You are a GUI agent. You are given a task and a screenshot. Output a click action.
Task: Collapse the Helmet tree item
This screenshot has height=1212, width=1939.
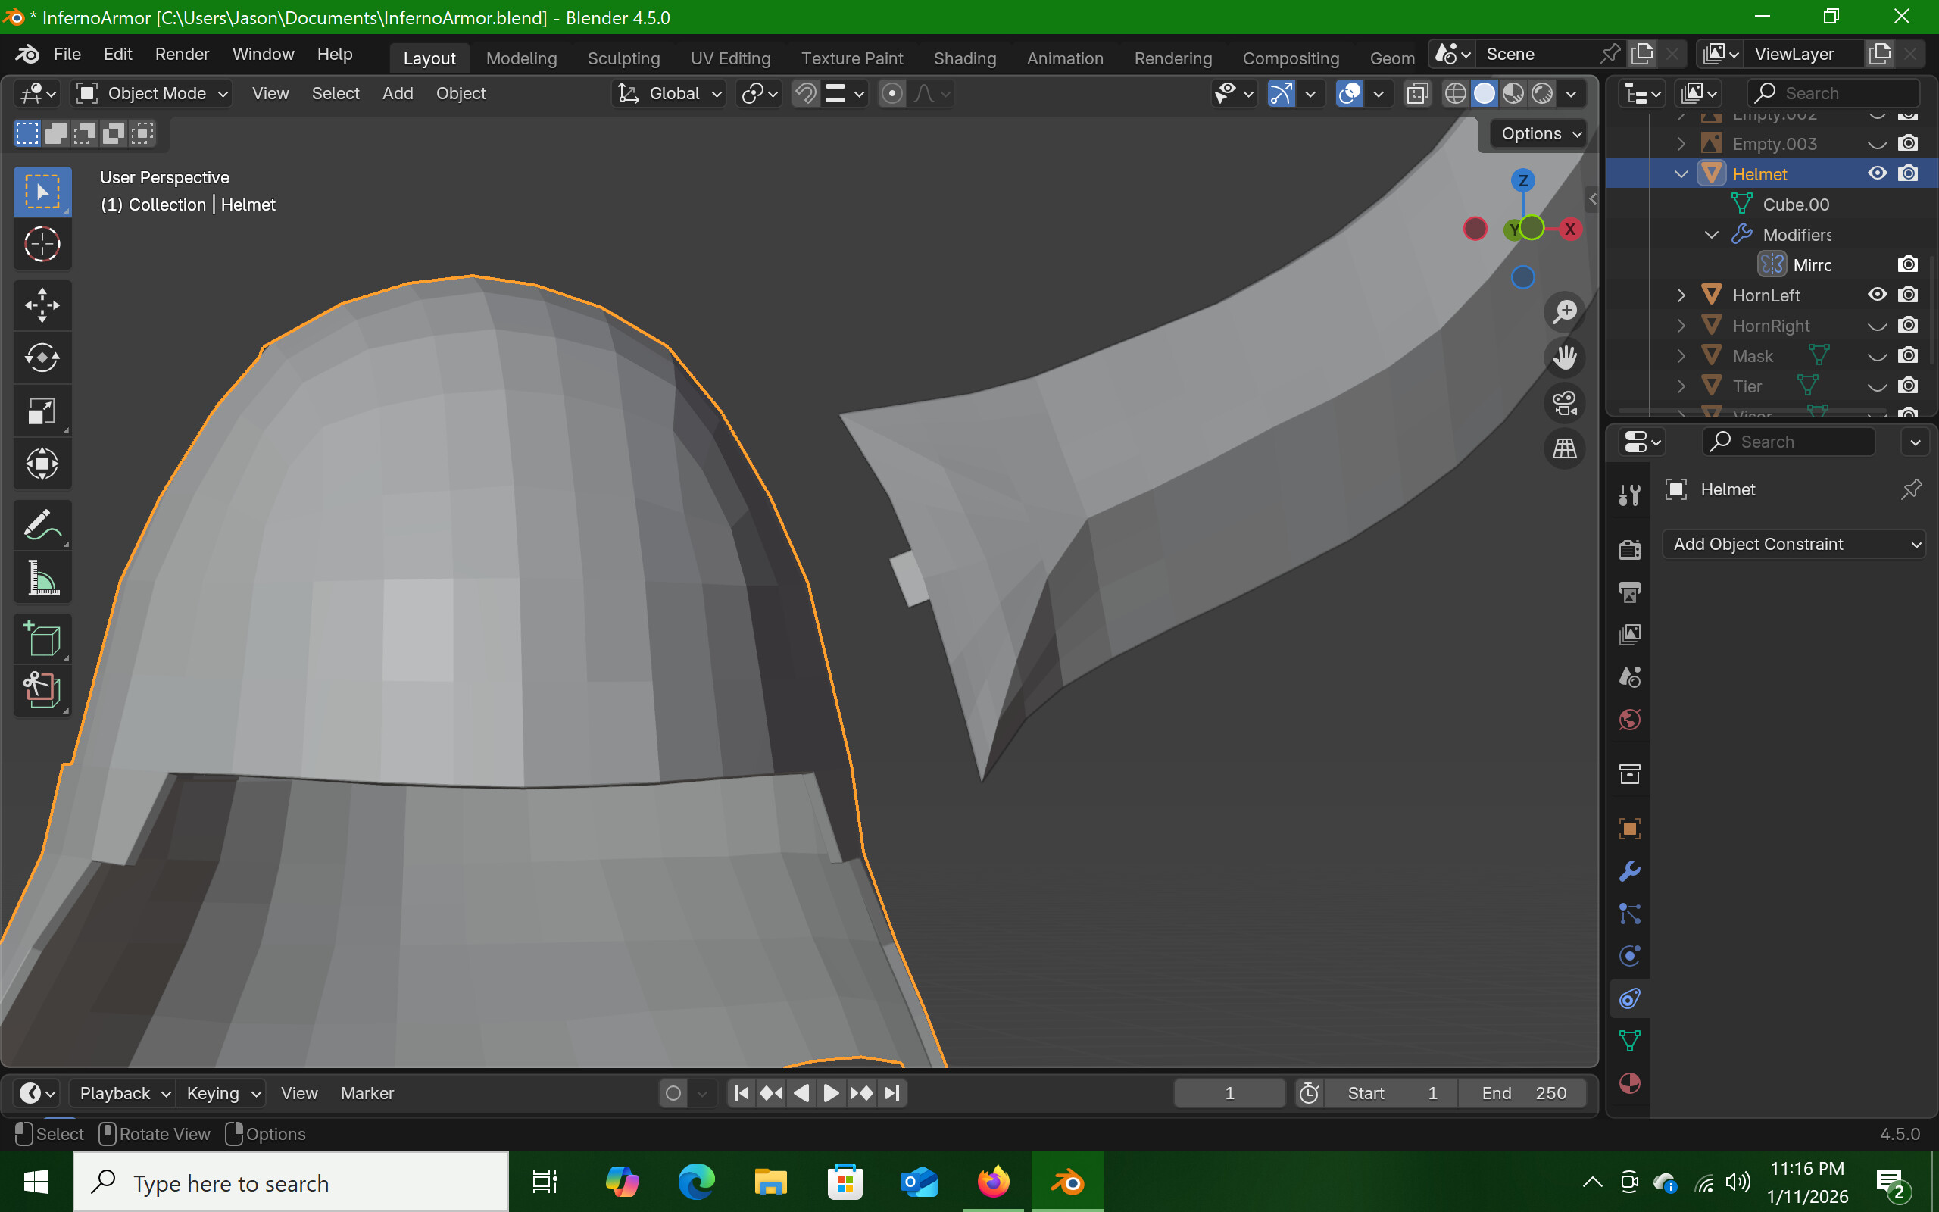[x=1681, y=174]
